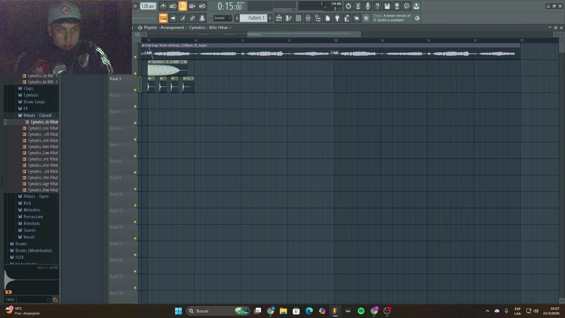Image resolution: width=565 pixels, height=318 pixels.
Task: Click the scissors audio editor icon
Action: (358, 6)
